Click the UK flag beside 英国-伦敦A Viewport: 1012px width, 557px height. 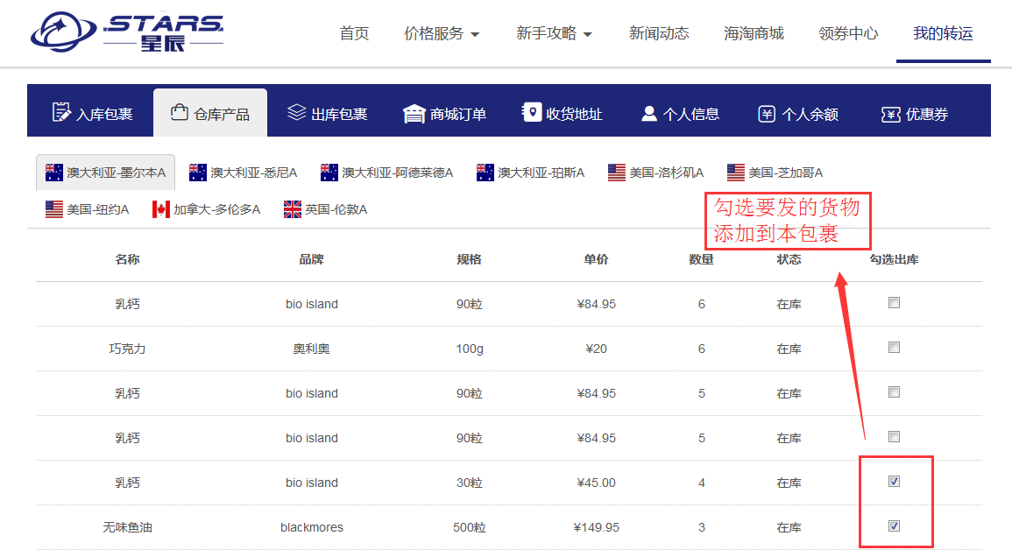click(293, 209)
